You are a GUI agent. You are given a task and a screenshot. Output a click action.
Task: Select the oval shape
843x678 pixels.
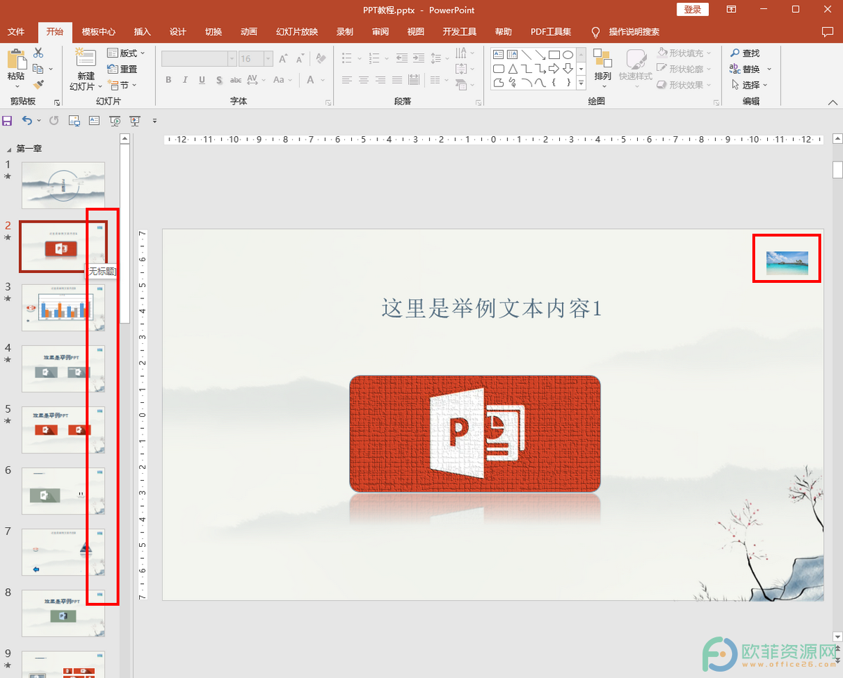pos(568,54)
